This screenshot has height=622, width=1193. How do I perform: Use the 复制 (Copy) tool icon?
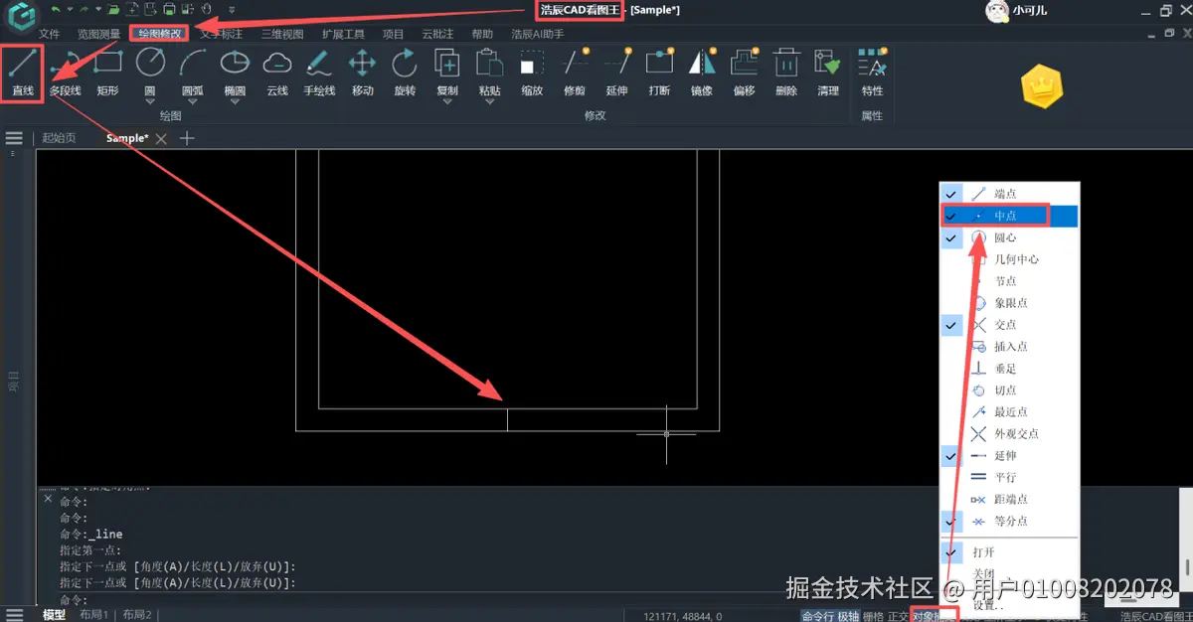tap(447, 64)
